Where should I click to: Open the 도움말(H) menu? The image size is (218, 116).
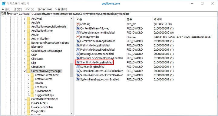[x=61, y=9]
